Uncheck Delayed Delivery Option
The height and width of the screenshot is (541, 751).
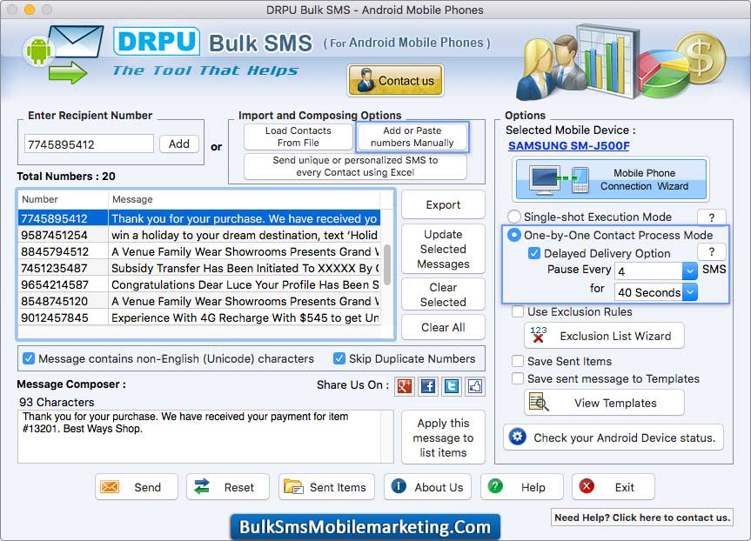[x=534, y=253]
